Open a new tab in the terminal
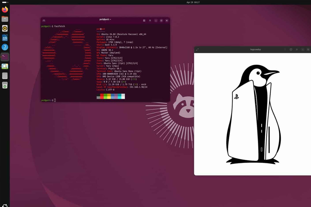This screenshot has height=207, width=311. [x=44, y=20]
